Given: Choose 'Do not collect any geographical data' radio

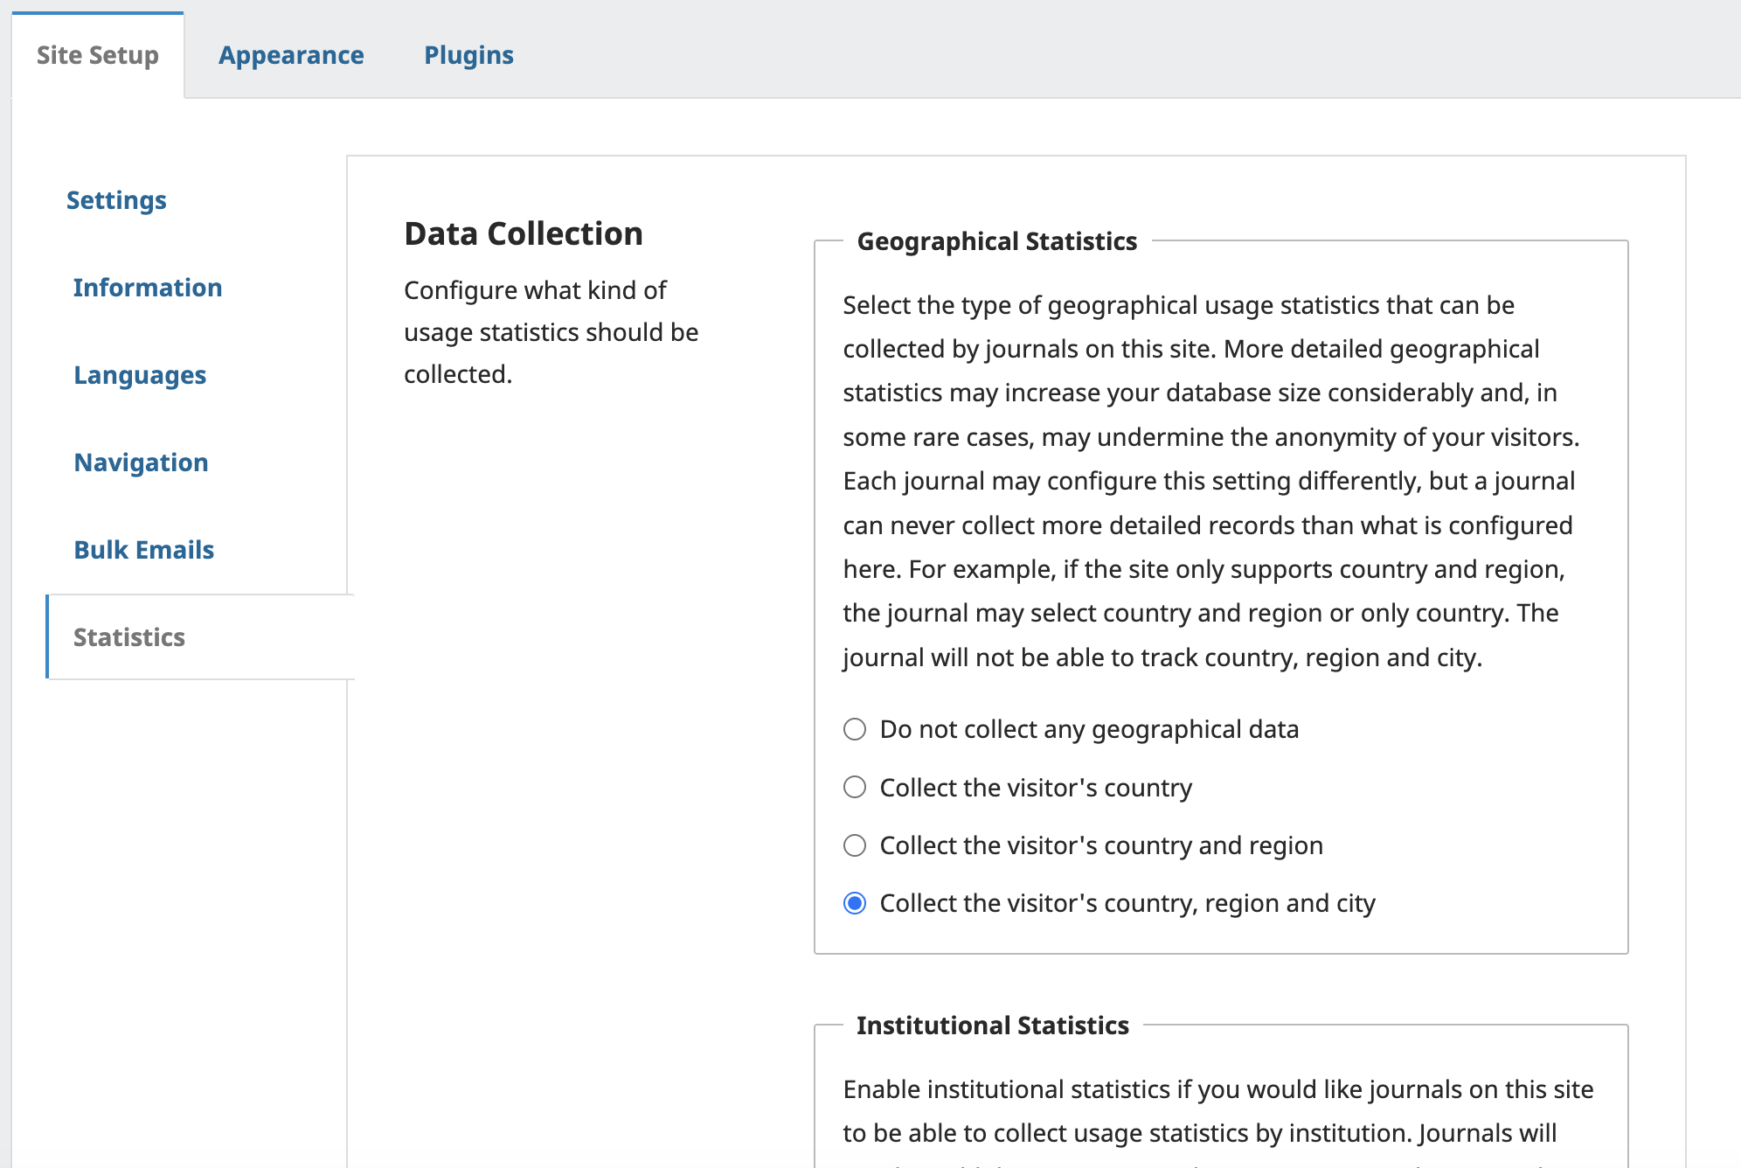Looking at the screenshot, I should coord(855,729).
